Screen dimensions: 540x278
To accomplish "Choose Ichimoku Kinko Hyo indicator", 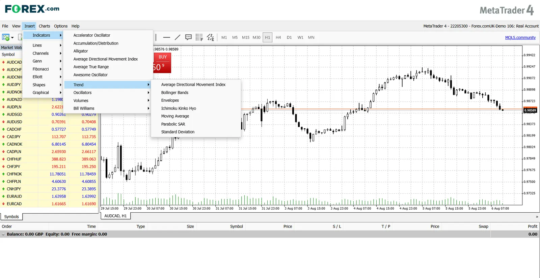I will [196, 109].
